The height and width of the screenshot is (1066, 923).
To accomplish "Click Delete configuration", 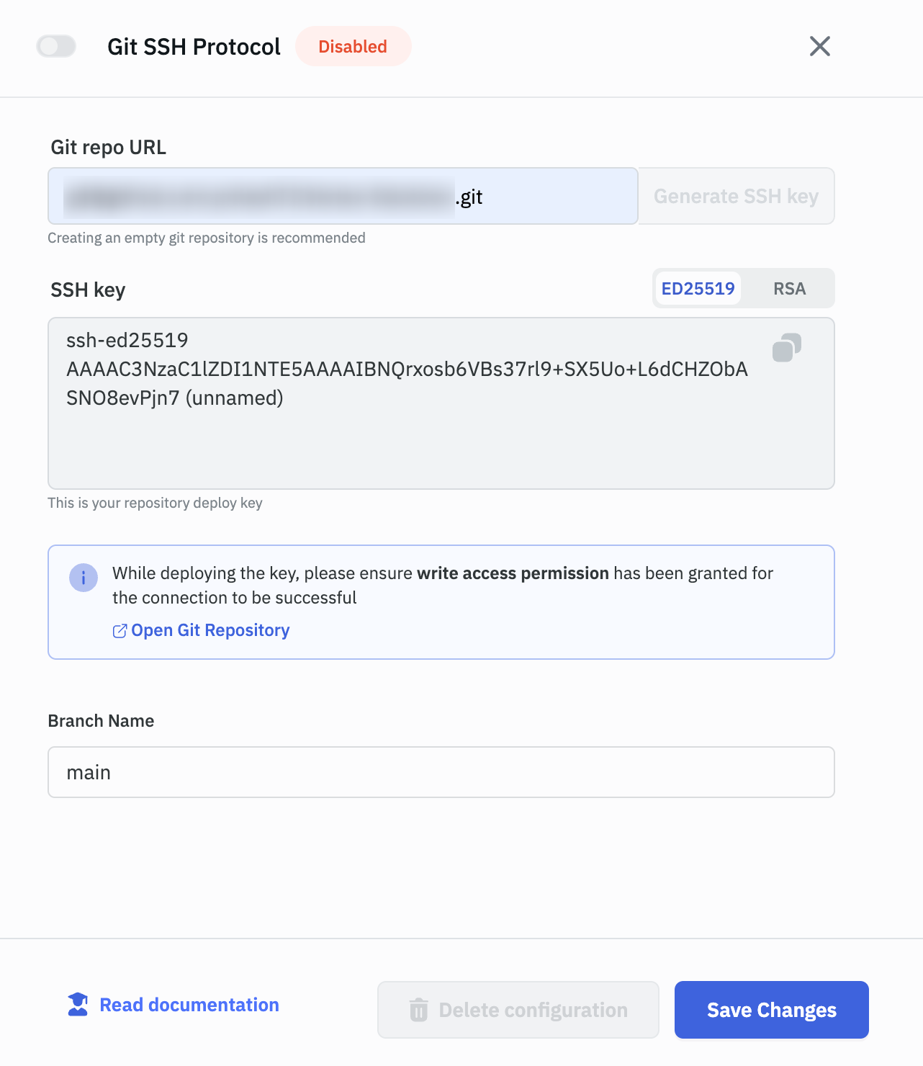I will point(517,1010).
